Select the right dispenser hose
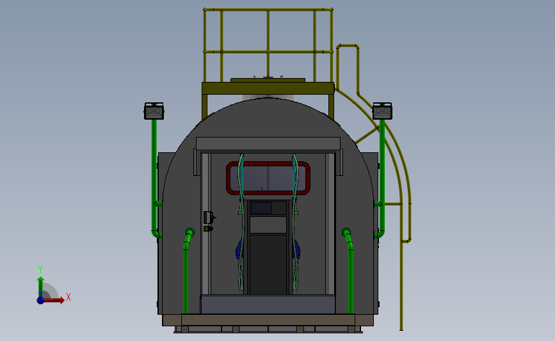The image size is (555, 341). [x=295, y=223]
